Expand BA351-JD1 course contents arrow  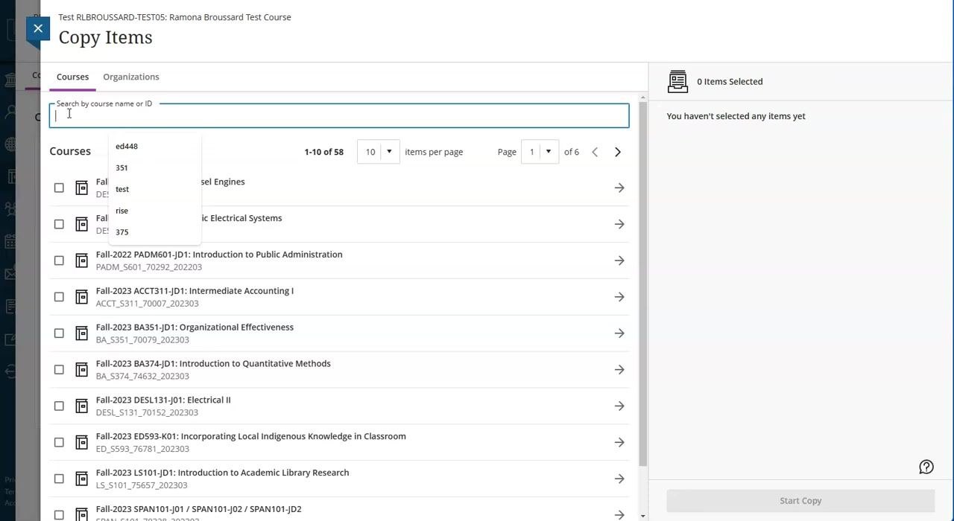coord(619,333)
